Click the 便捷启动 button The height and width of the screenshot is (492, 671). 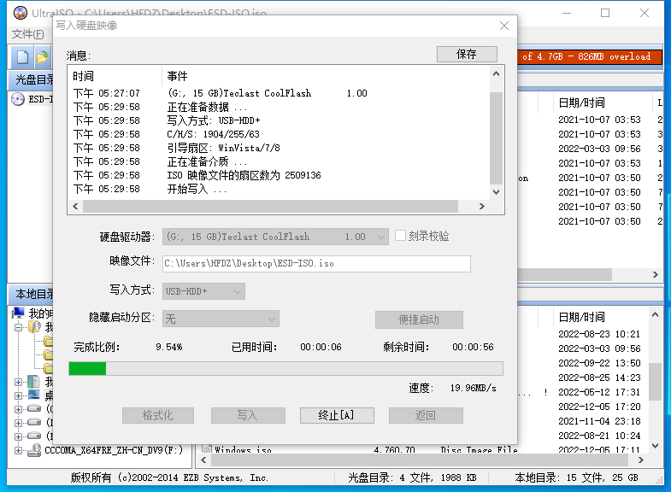[x=419, y=319]
